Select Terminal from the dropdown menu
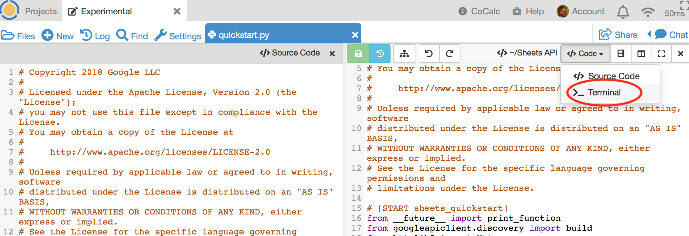Screen dimensions: 689x236 tap(604, 93)
